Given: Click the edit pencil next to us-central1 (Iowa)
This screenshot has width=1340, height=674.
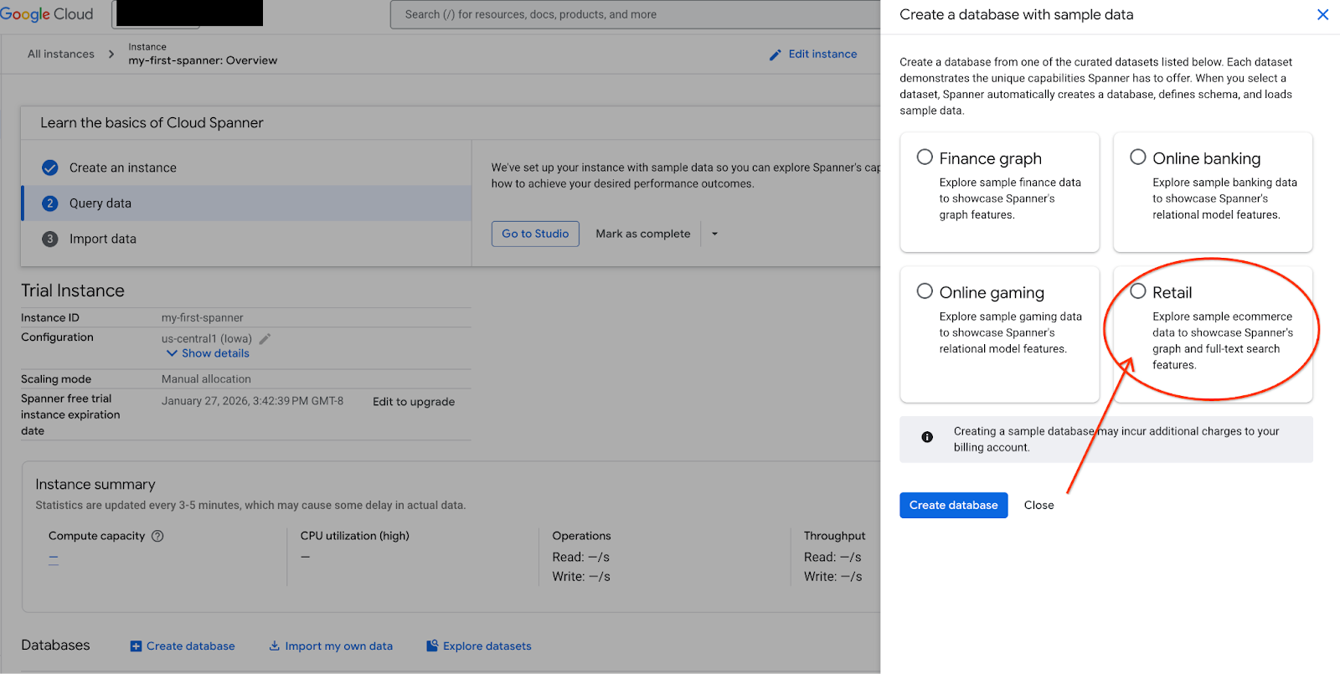Looking at the screenshot, I should pos(265,339).
